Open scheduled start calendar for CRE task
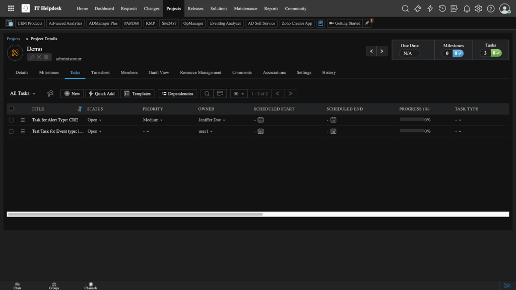The height and width of the screenshot is (290, 516). pyautogui.click(x=261, y=120)
